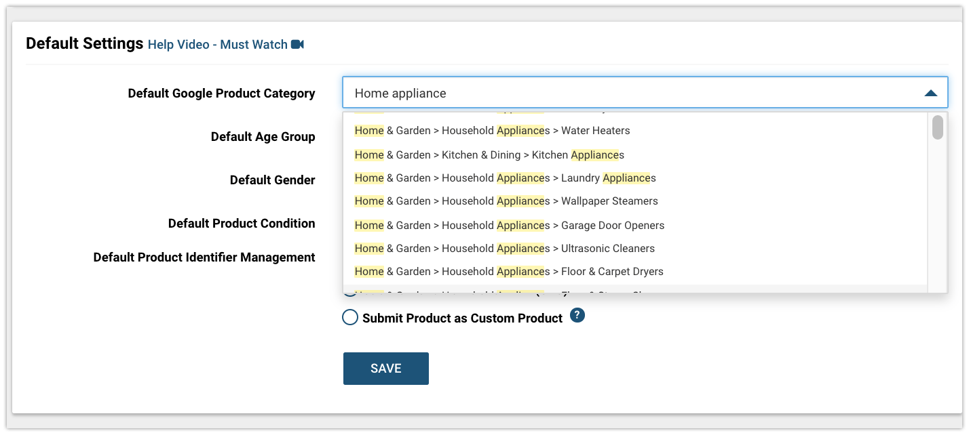Pick the Garage Door Openers category option
The image size is (969, 435).
[635, 226]
